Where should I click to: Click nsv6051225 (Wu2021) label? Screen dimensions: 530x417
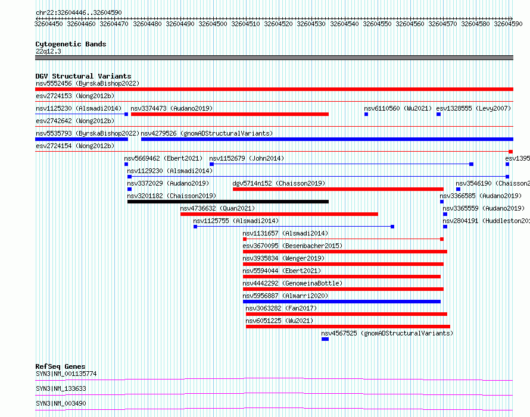point(279,321)
